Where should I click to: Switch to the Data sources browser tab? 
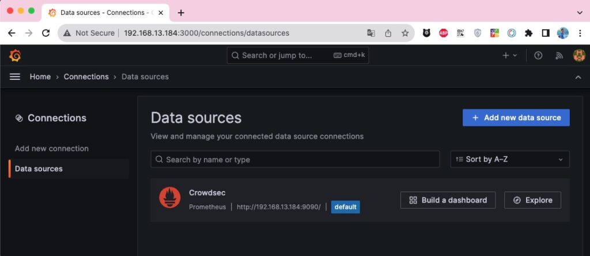(105, 13)
